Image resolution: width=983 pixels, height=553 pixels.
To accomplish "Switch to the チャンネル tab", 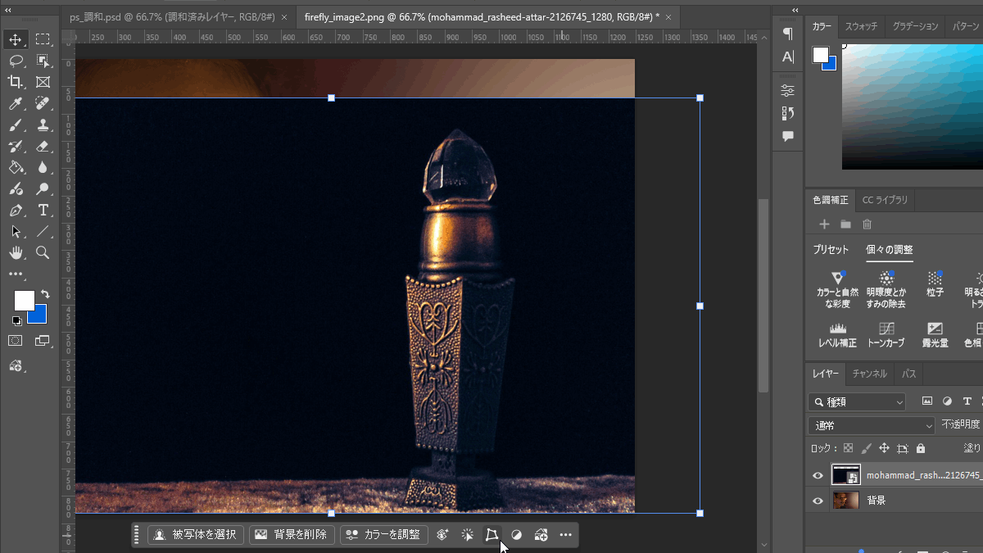I will (869, 374).
